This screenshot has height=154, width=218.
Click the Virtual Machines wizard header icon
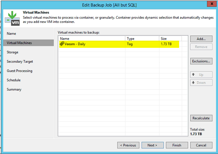12,18
